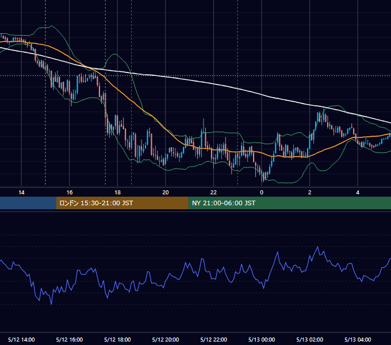Click the hour 0 axis label

point(262,193)
